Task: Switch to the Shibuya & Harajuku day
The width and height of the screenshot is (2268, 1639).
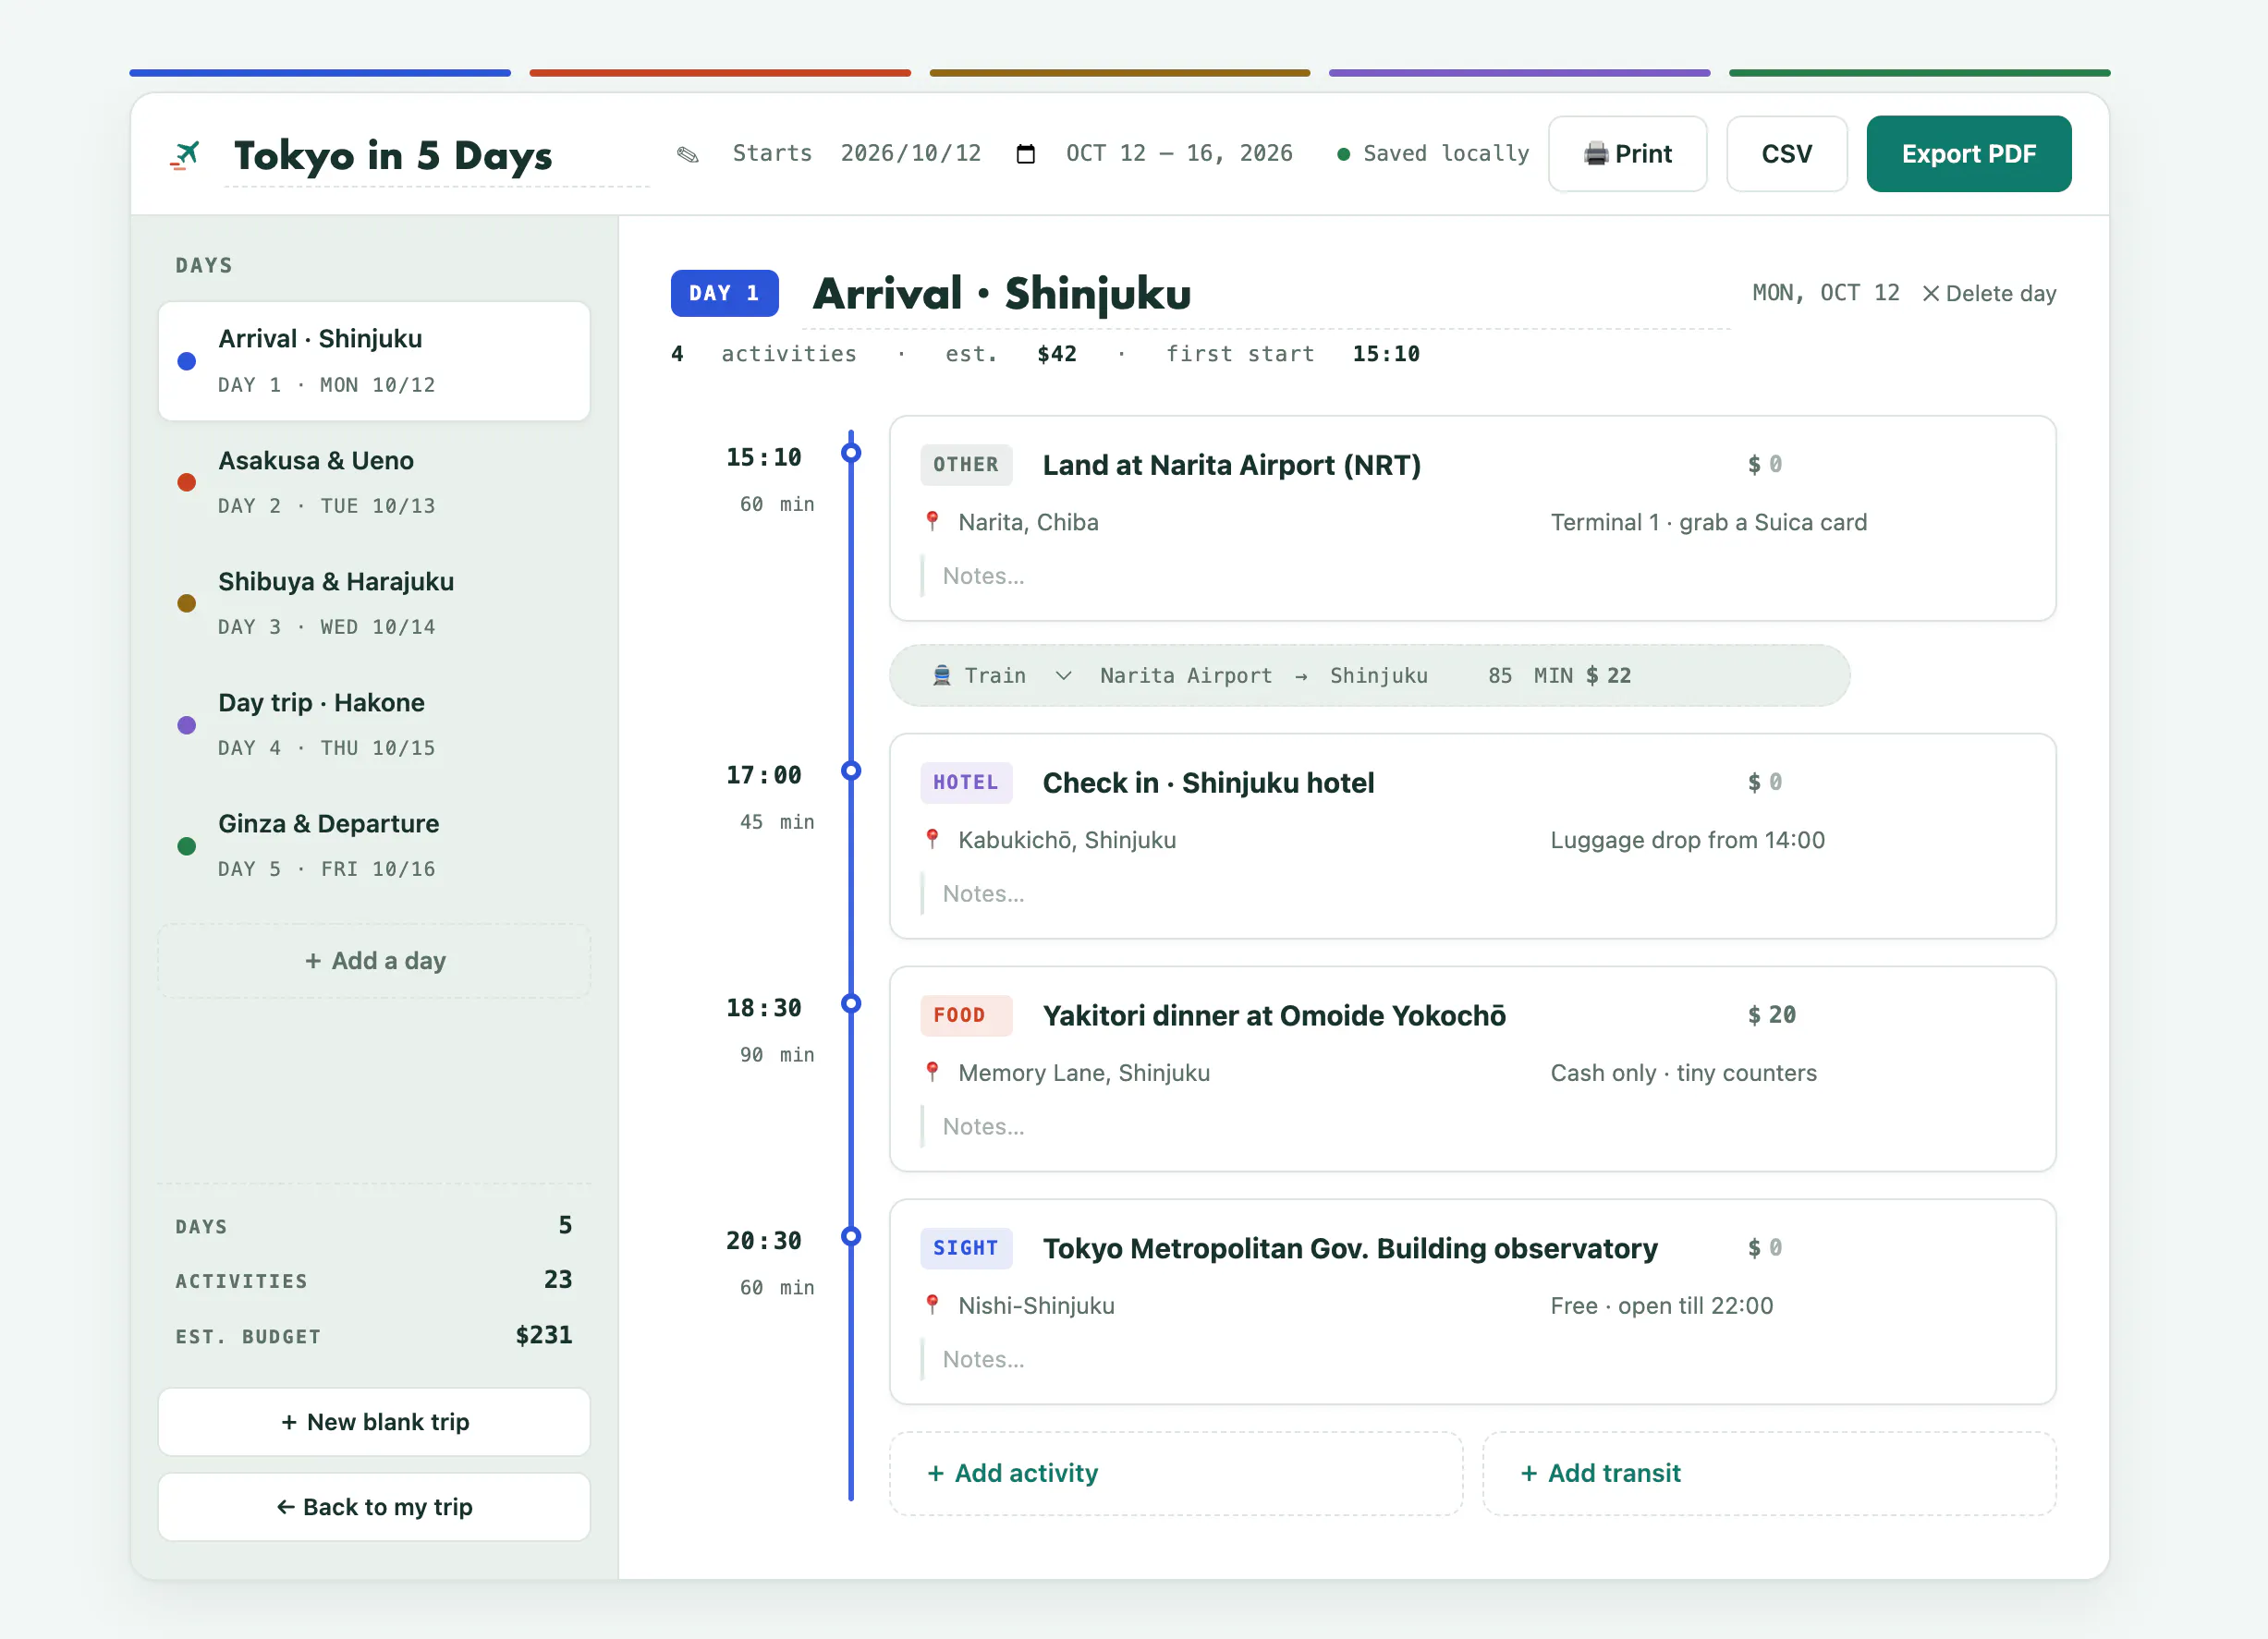Action: click(374, 602)
